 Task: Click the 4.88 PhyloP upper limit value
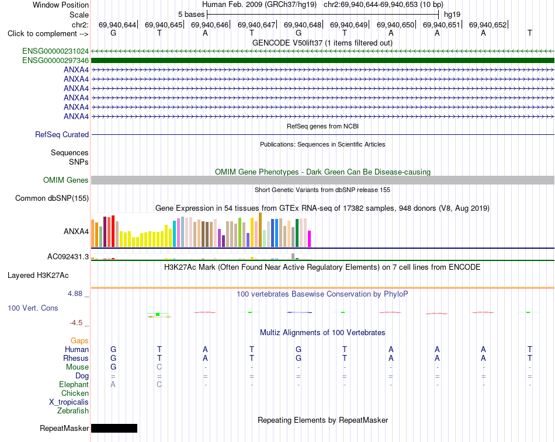[x=75, y=293]
